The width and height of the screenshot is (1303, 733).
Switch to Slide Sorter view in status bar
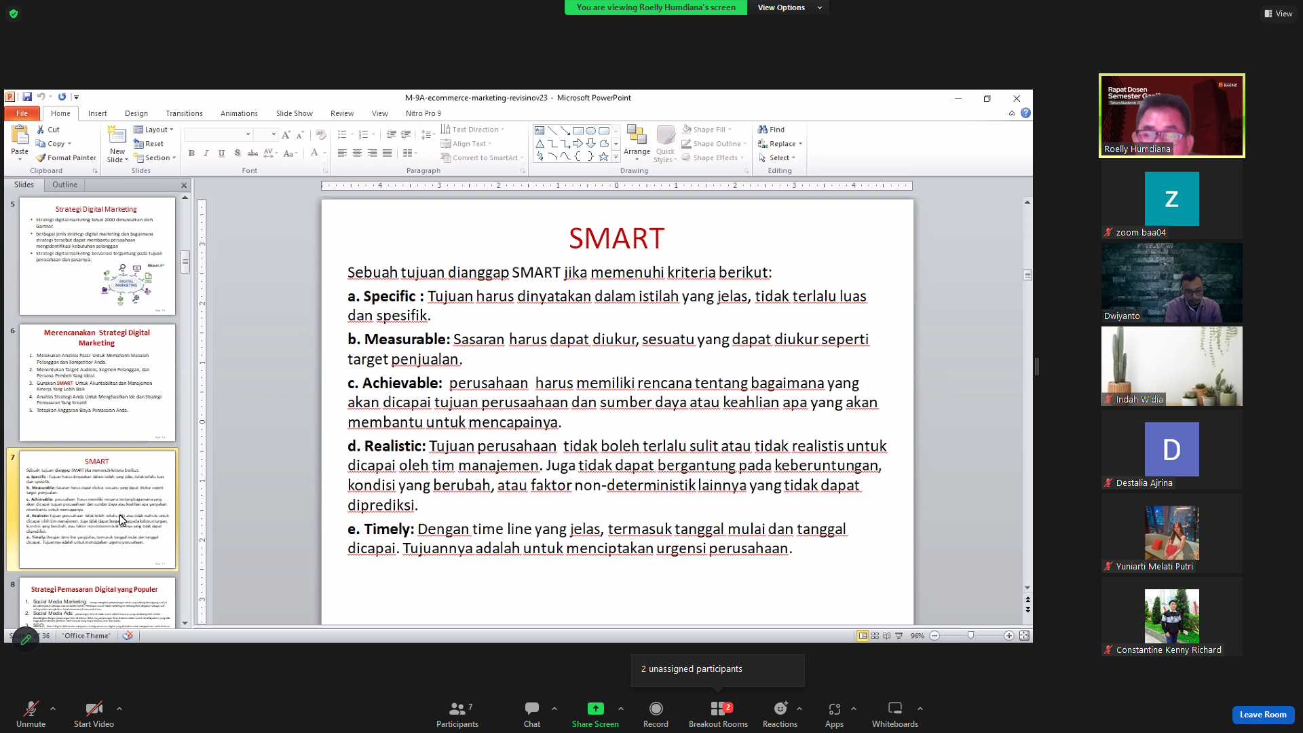tap(875, 636)
